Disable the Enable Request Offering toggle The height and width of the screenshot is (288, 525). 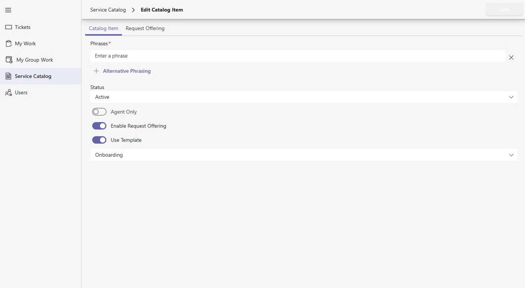coord(99,126)
